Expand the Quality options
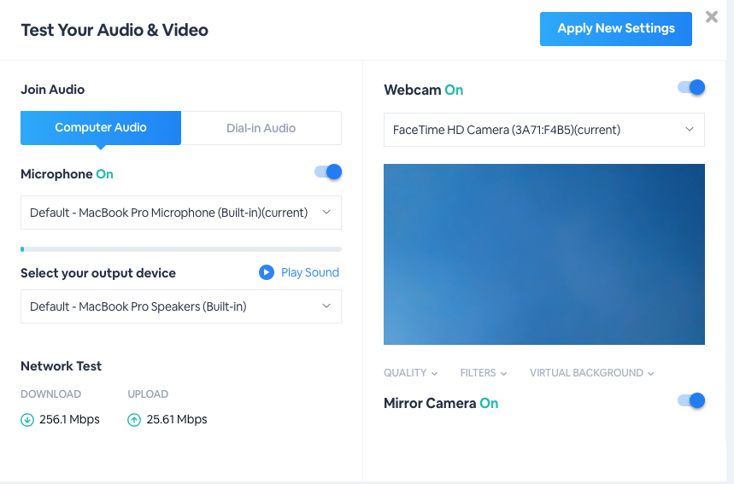The image size is (734, 484). (410, 373)
